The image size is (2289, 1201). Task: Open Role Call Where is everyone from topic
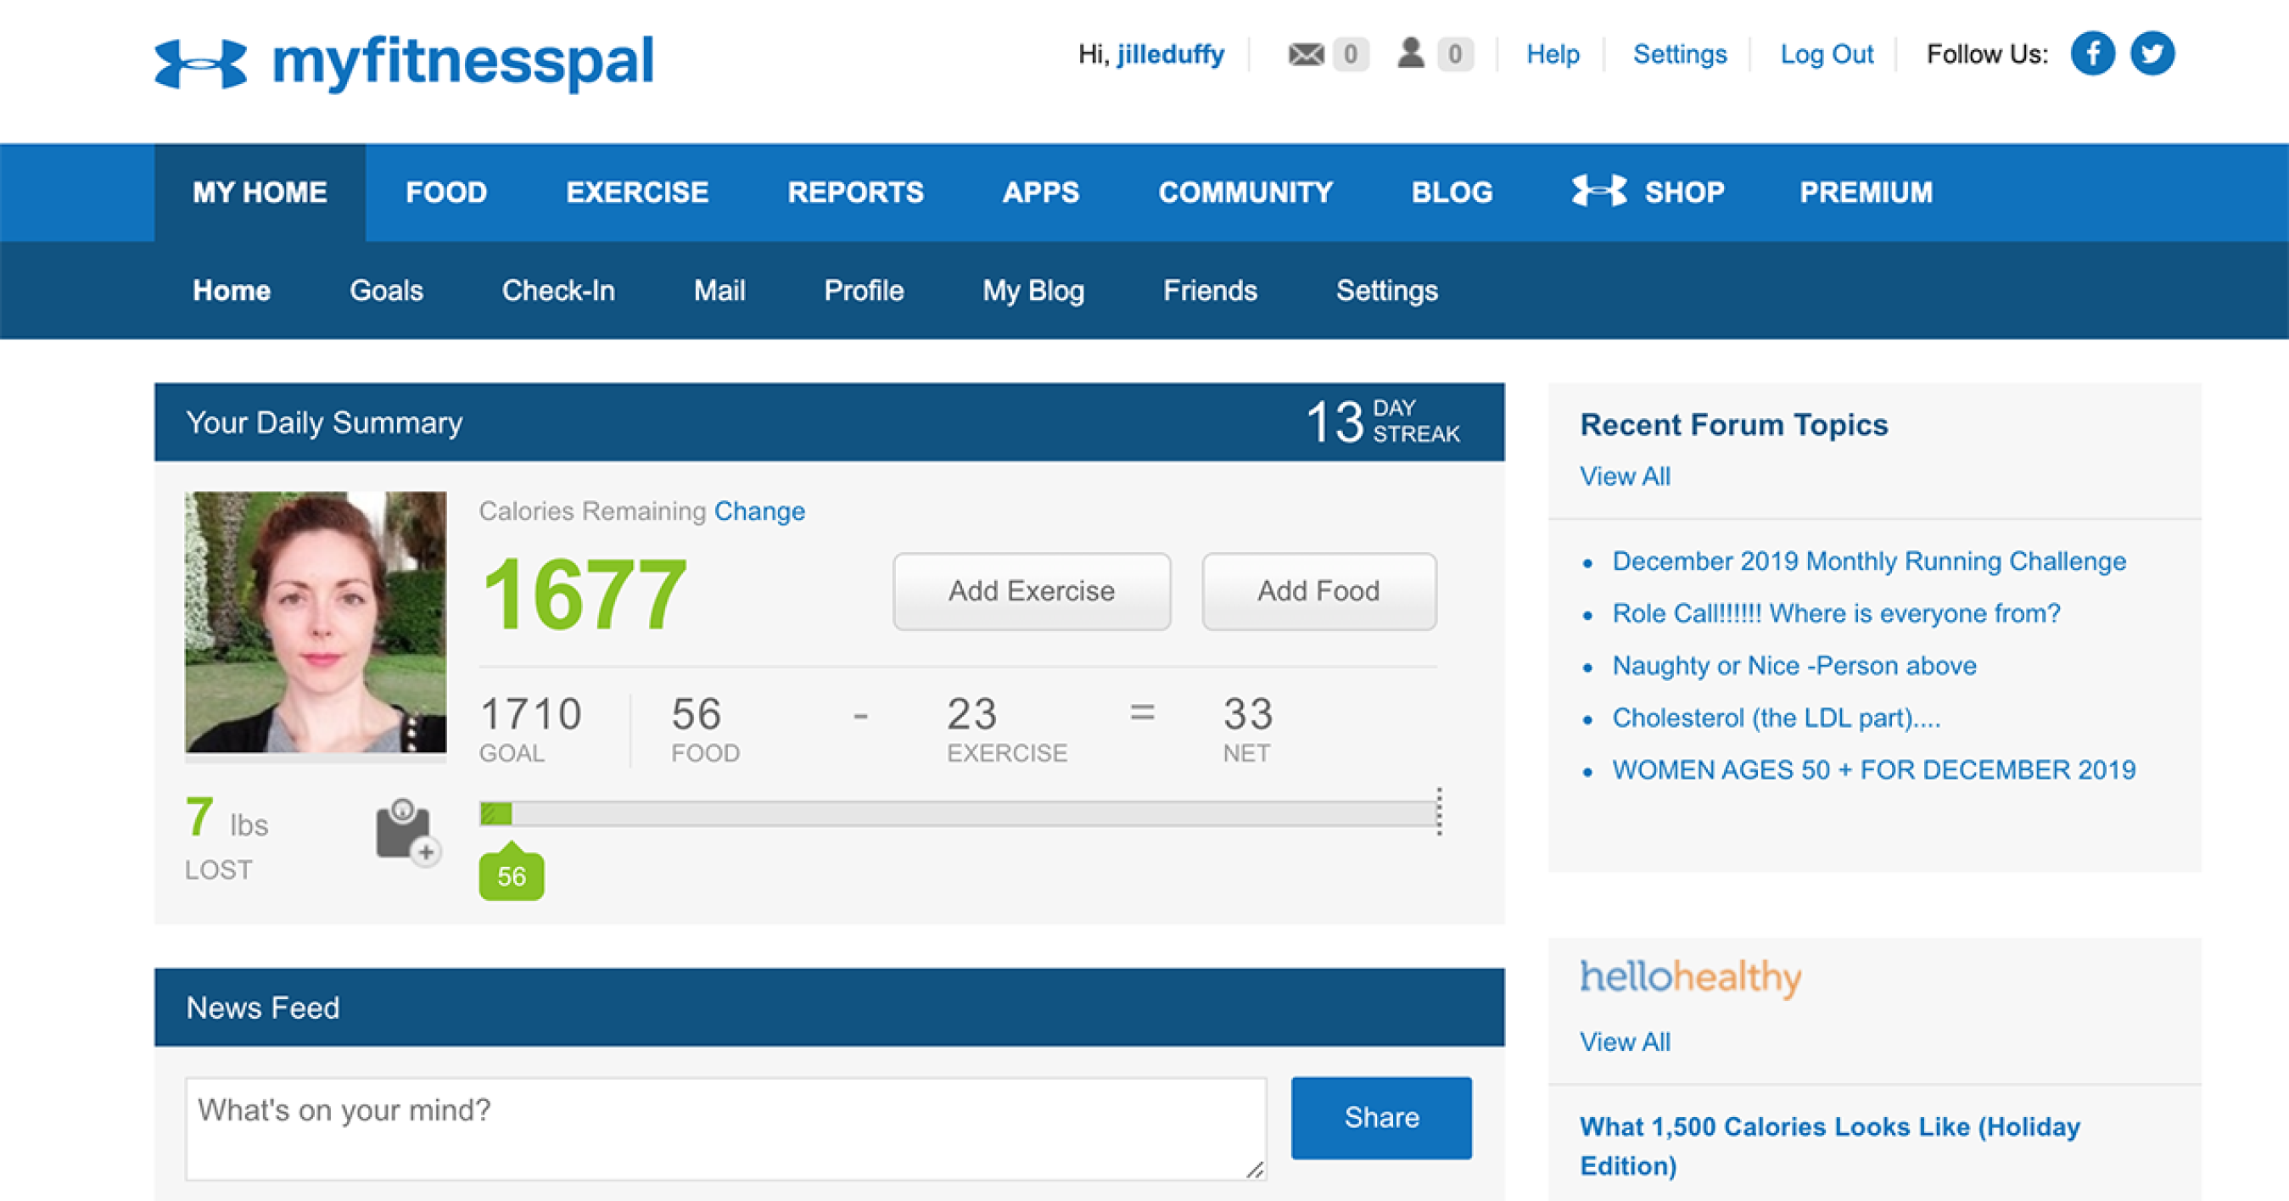click(x=1836, y=614)
